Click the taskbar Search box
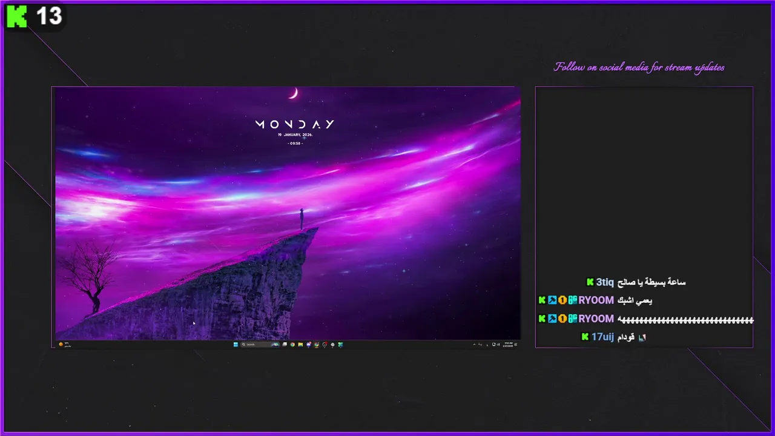The width and height of the screenshot is (775, 436). point(260,345)
